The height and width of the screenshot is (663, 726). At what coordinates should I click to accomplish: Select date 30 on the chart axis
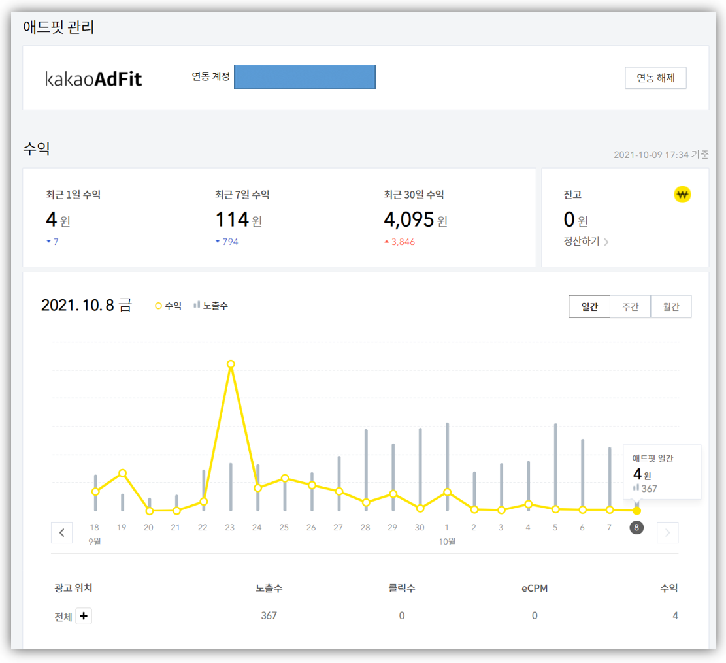coord(420,527)
